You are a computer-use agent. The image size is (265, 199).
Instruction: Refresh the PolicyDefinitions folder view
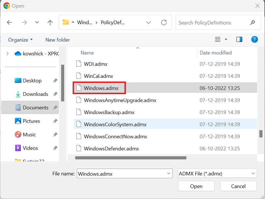click(x=164, y=23)
